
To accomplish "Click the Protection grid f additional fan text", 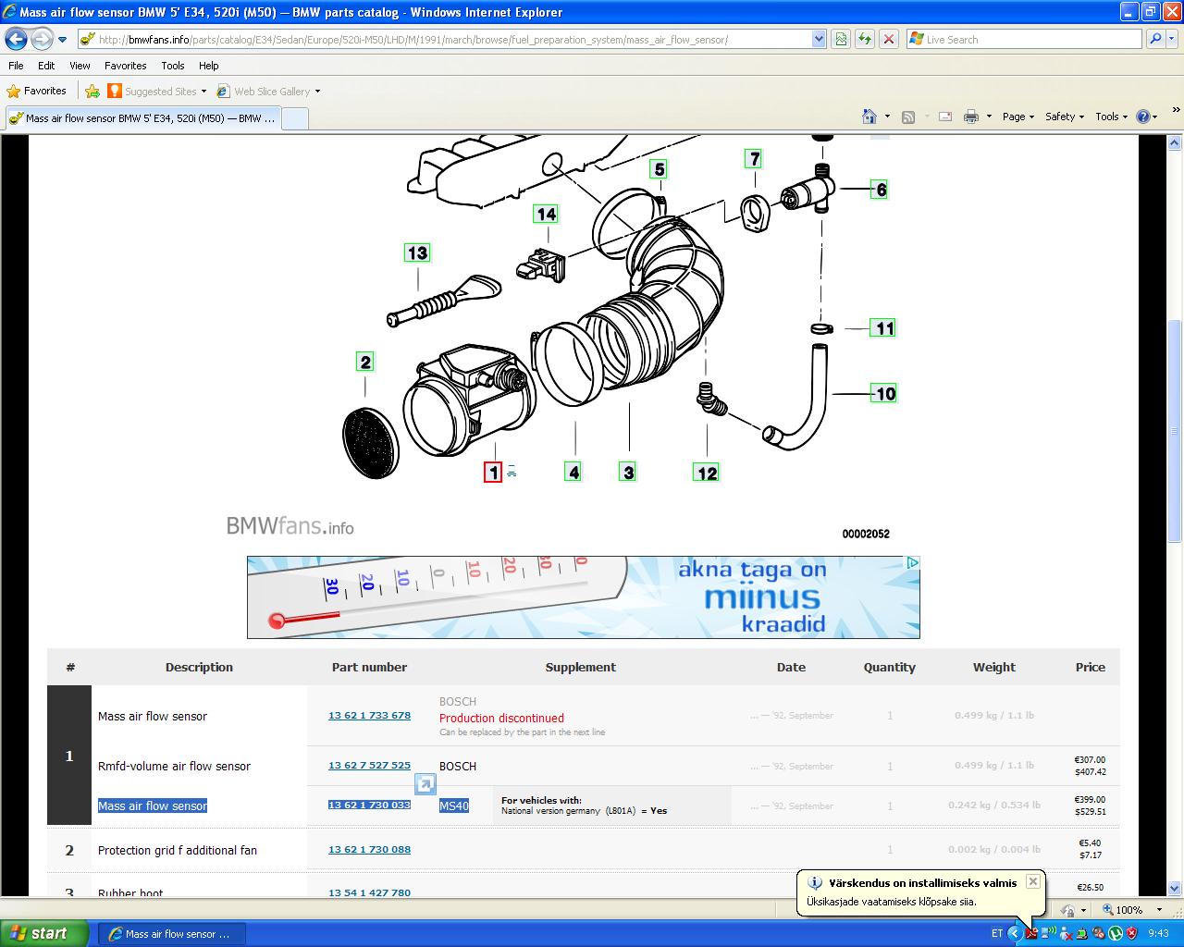I will (x=178, y=850).
